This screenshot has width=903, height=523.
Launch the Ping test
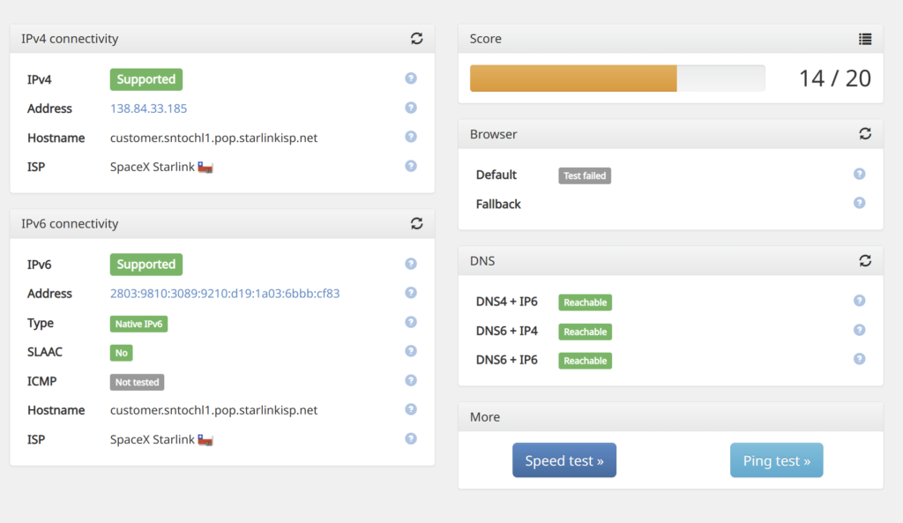(776, 460)
